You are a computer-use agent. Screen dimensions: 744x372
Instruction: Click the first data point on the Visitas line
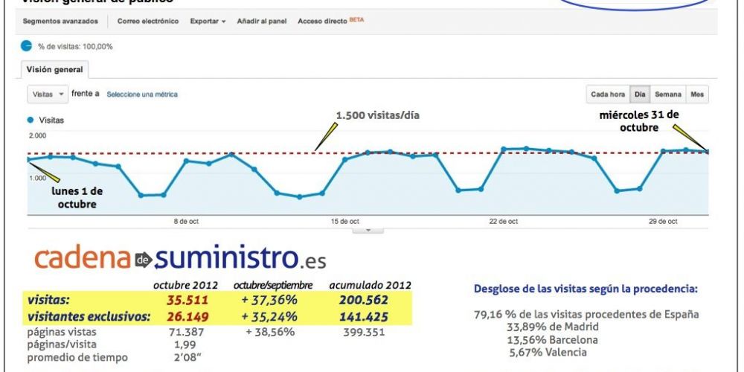(28, 159)
